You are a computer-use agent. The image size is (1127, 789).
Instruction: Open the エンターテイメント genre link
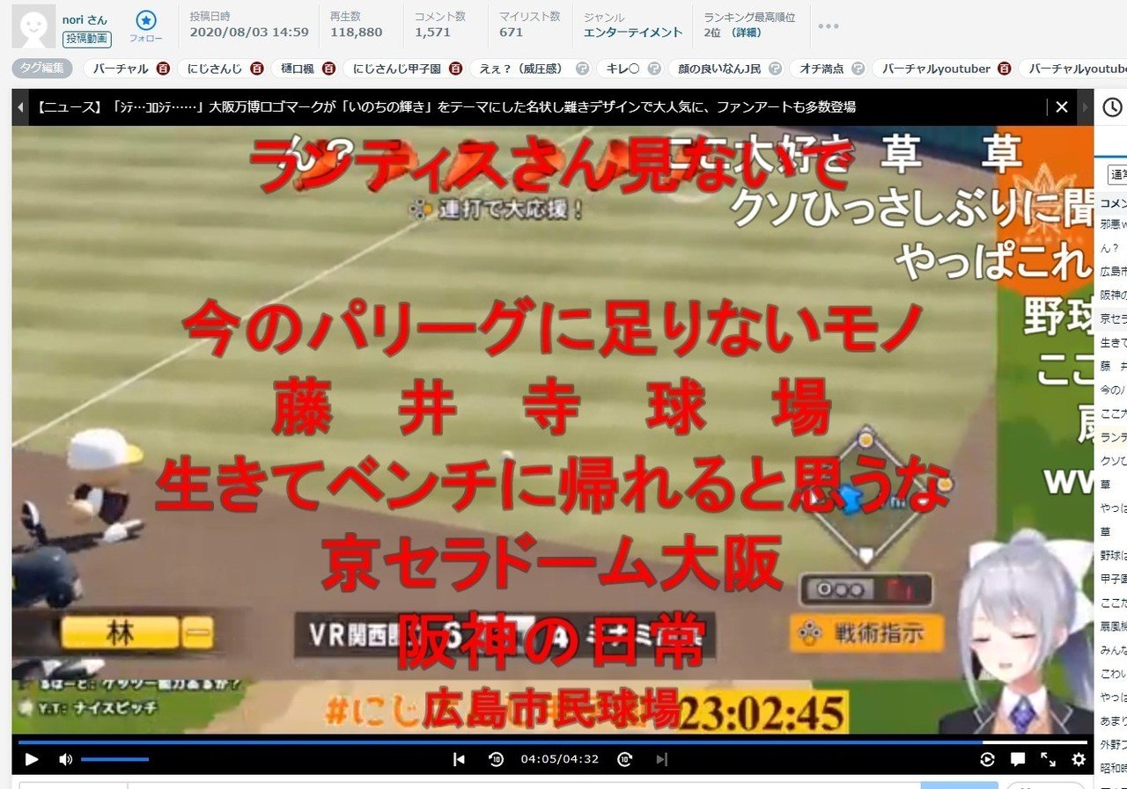pos(633,32)
